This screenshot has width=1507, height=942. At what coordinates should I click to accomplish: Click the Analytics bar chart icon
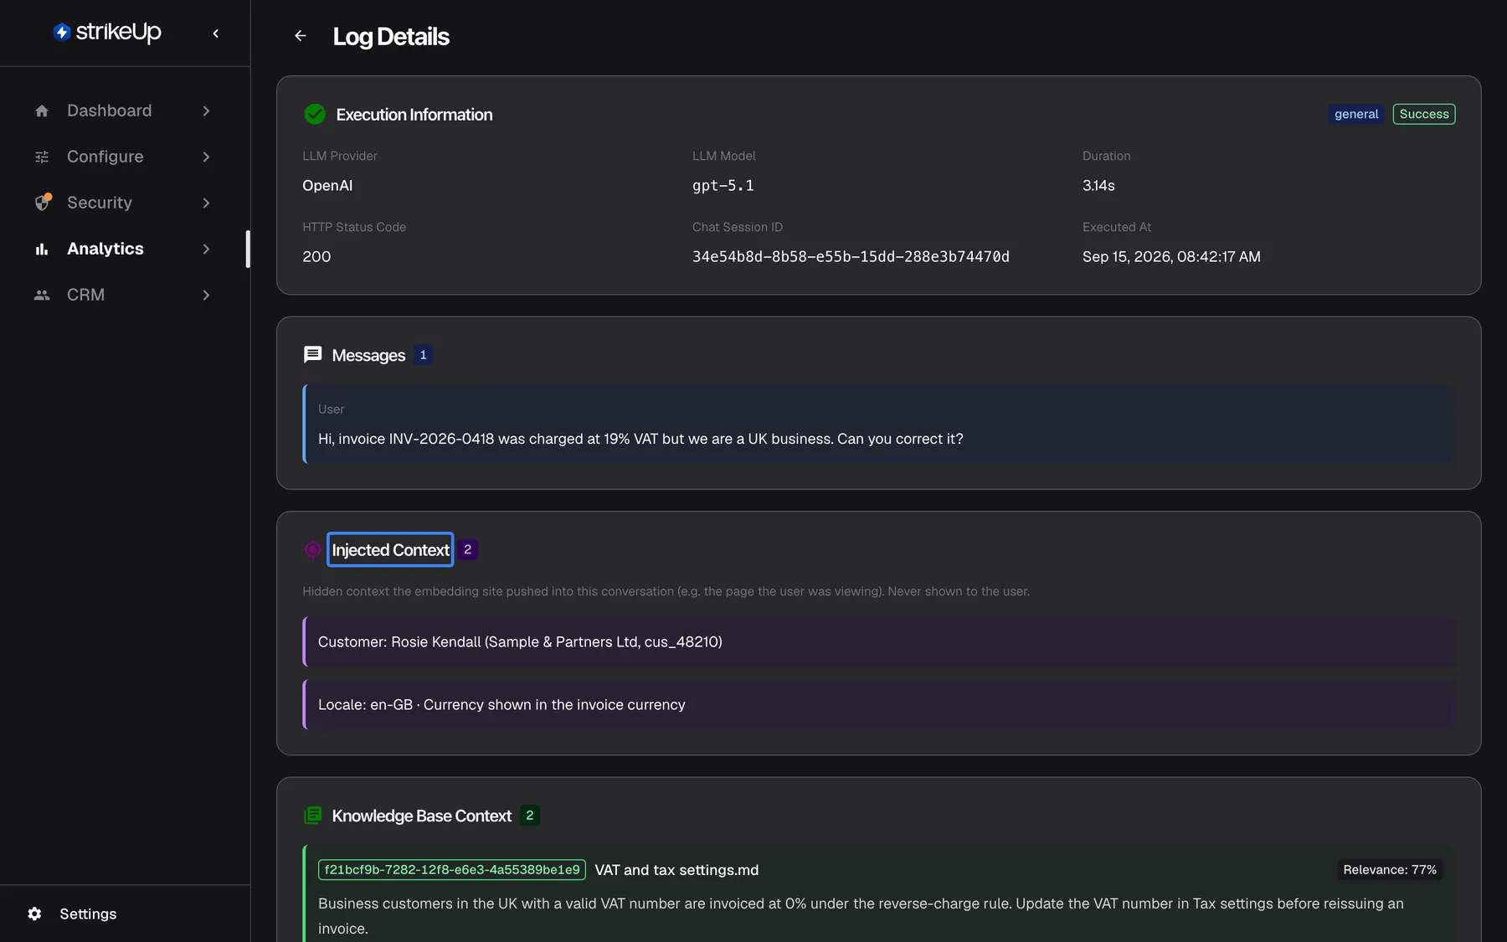42,249
